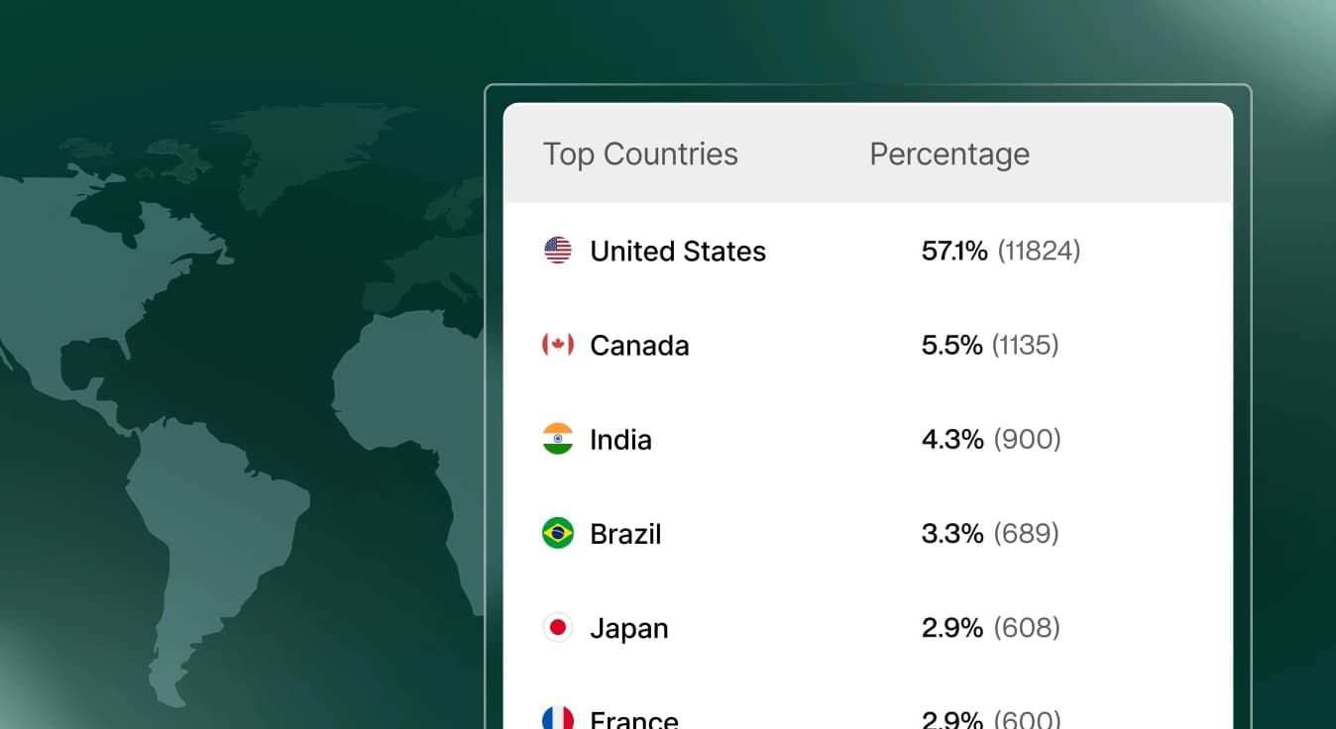1336x729 pixels.
Task: Open the United States country link
Action: (x=678, y=251)
